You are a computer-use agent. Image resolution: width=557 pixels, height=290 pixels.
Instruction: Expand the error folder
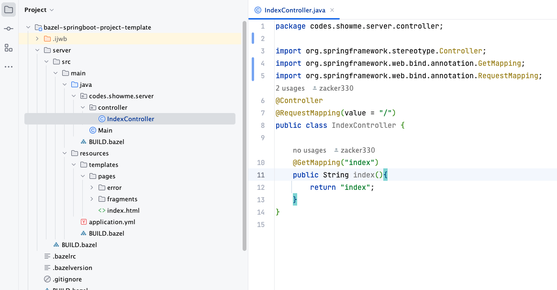tap(92, 187)
